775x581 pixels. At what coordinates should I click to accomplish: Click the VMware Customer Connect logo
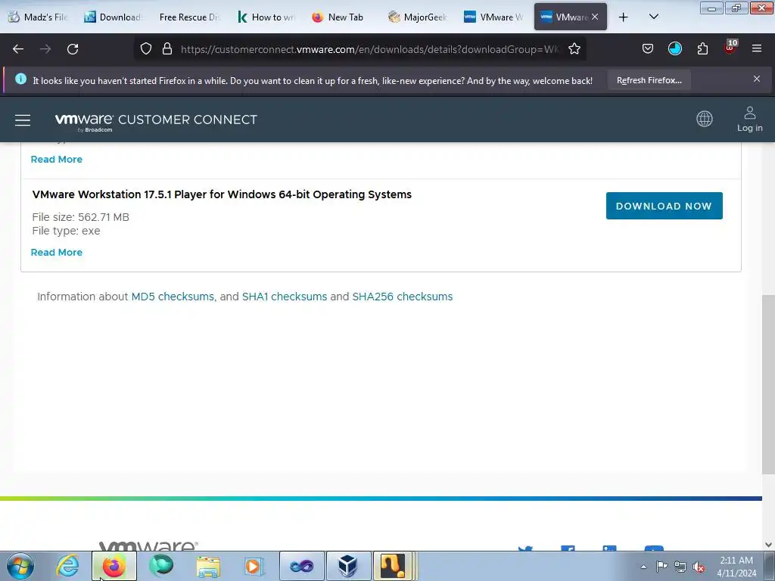156,121
